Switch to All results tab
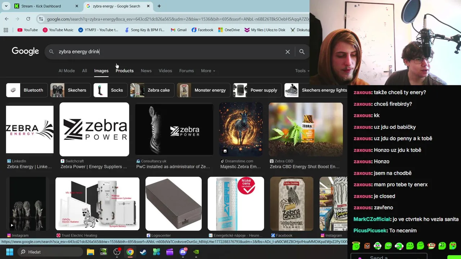The height and width of the screenshot is (259, 461). [x=84, y=71]
